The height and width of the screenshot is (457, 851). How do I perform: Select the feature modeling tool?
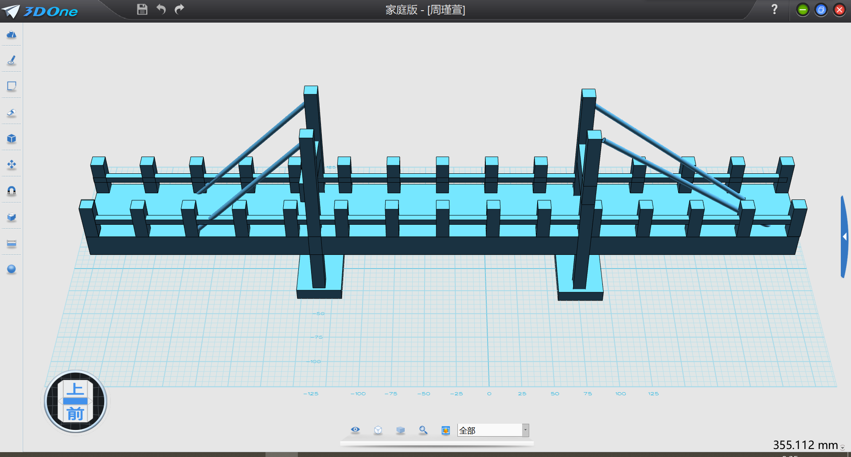(x=12, y=113)
